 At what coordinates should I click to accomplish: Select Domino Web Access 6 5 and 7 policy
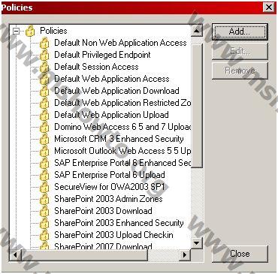pyautogui.click(x=122, y=127)
